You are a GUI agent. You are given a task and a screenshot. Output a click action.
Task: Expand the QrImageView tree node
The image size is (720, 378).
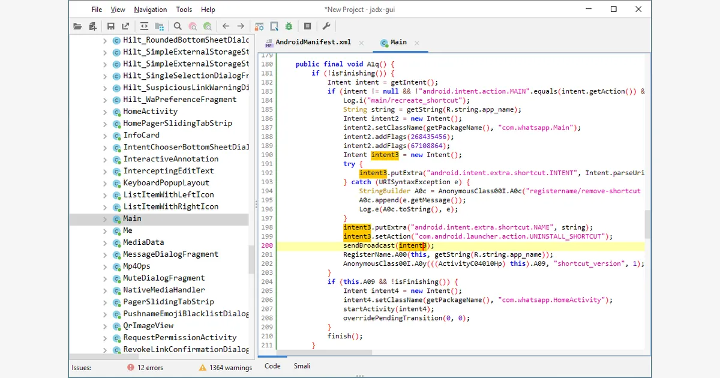[105, 326]
